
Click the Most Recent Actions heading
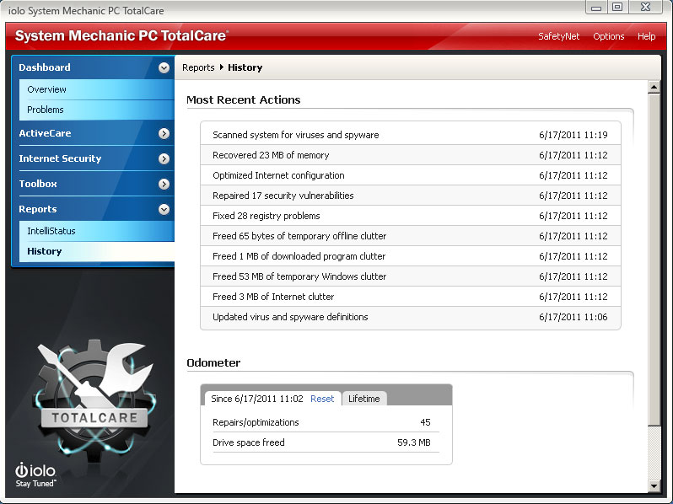pos(244,100)
